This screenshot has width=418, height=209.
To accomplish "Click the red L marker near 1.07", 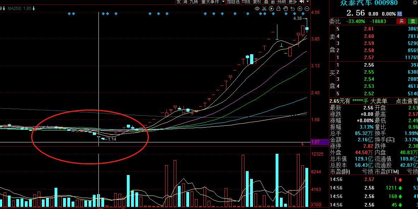I will pos(303,144).
